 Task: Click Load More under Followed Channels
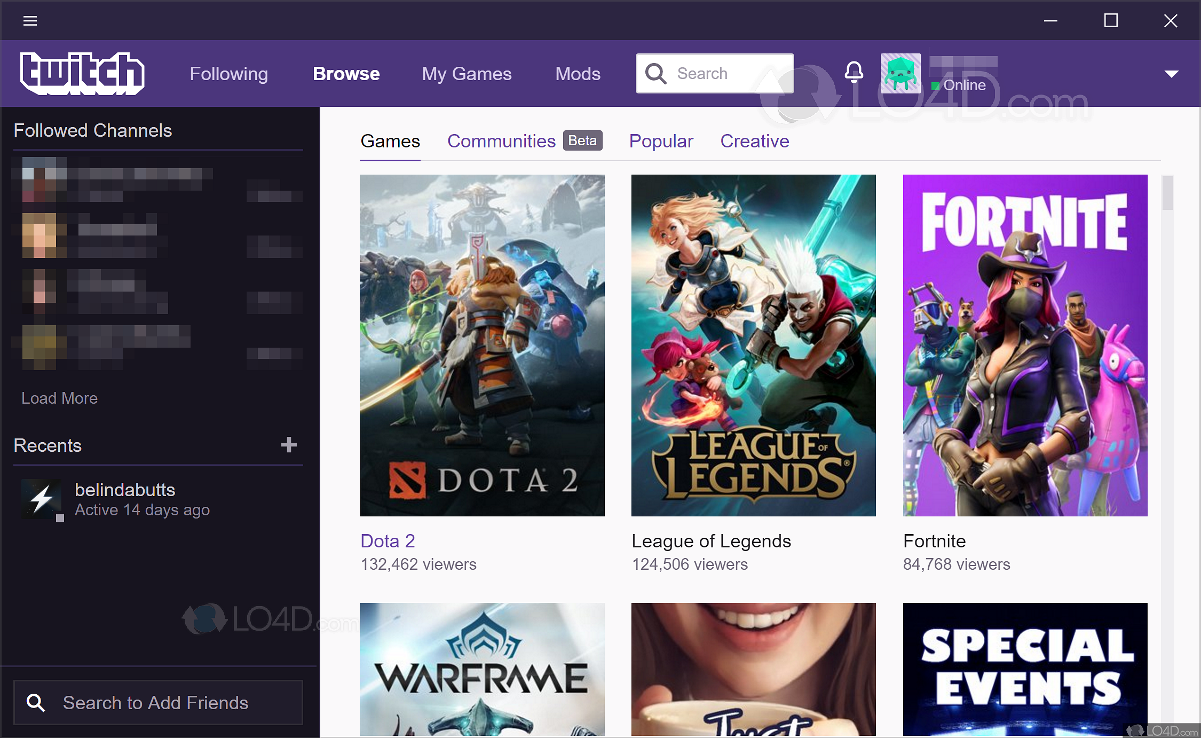[x=59, y=398]
